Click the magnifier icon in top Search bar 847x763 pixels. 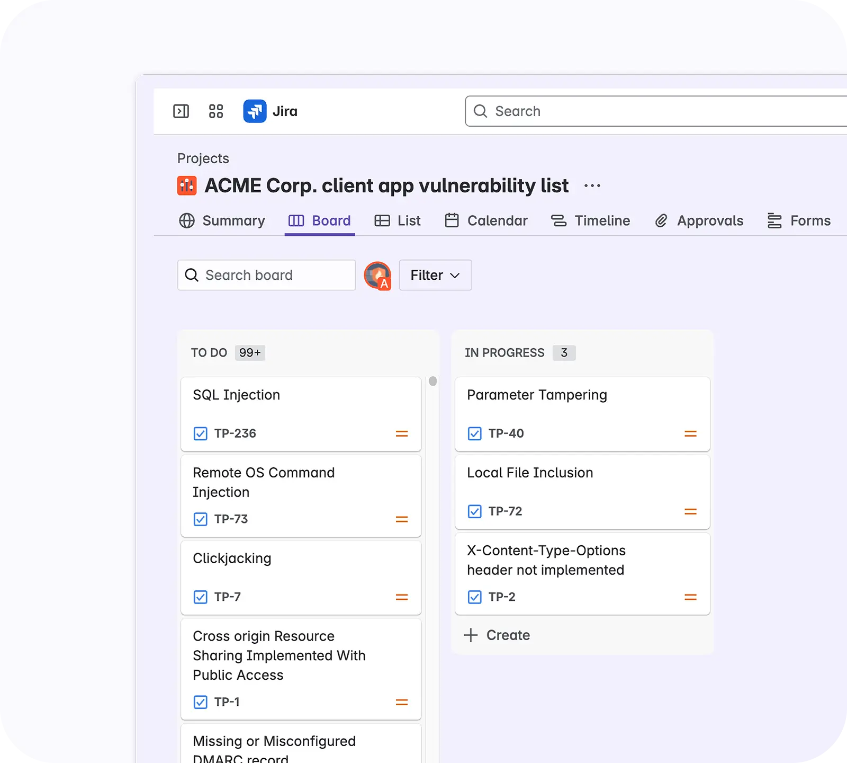pyautogui.click(x=481, y=111)
